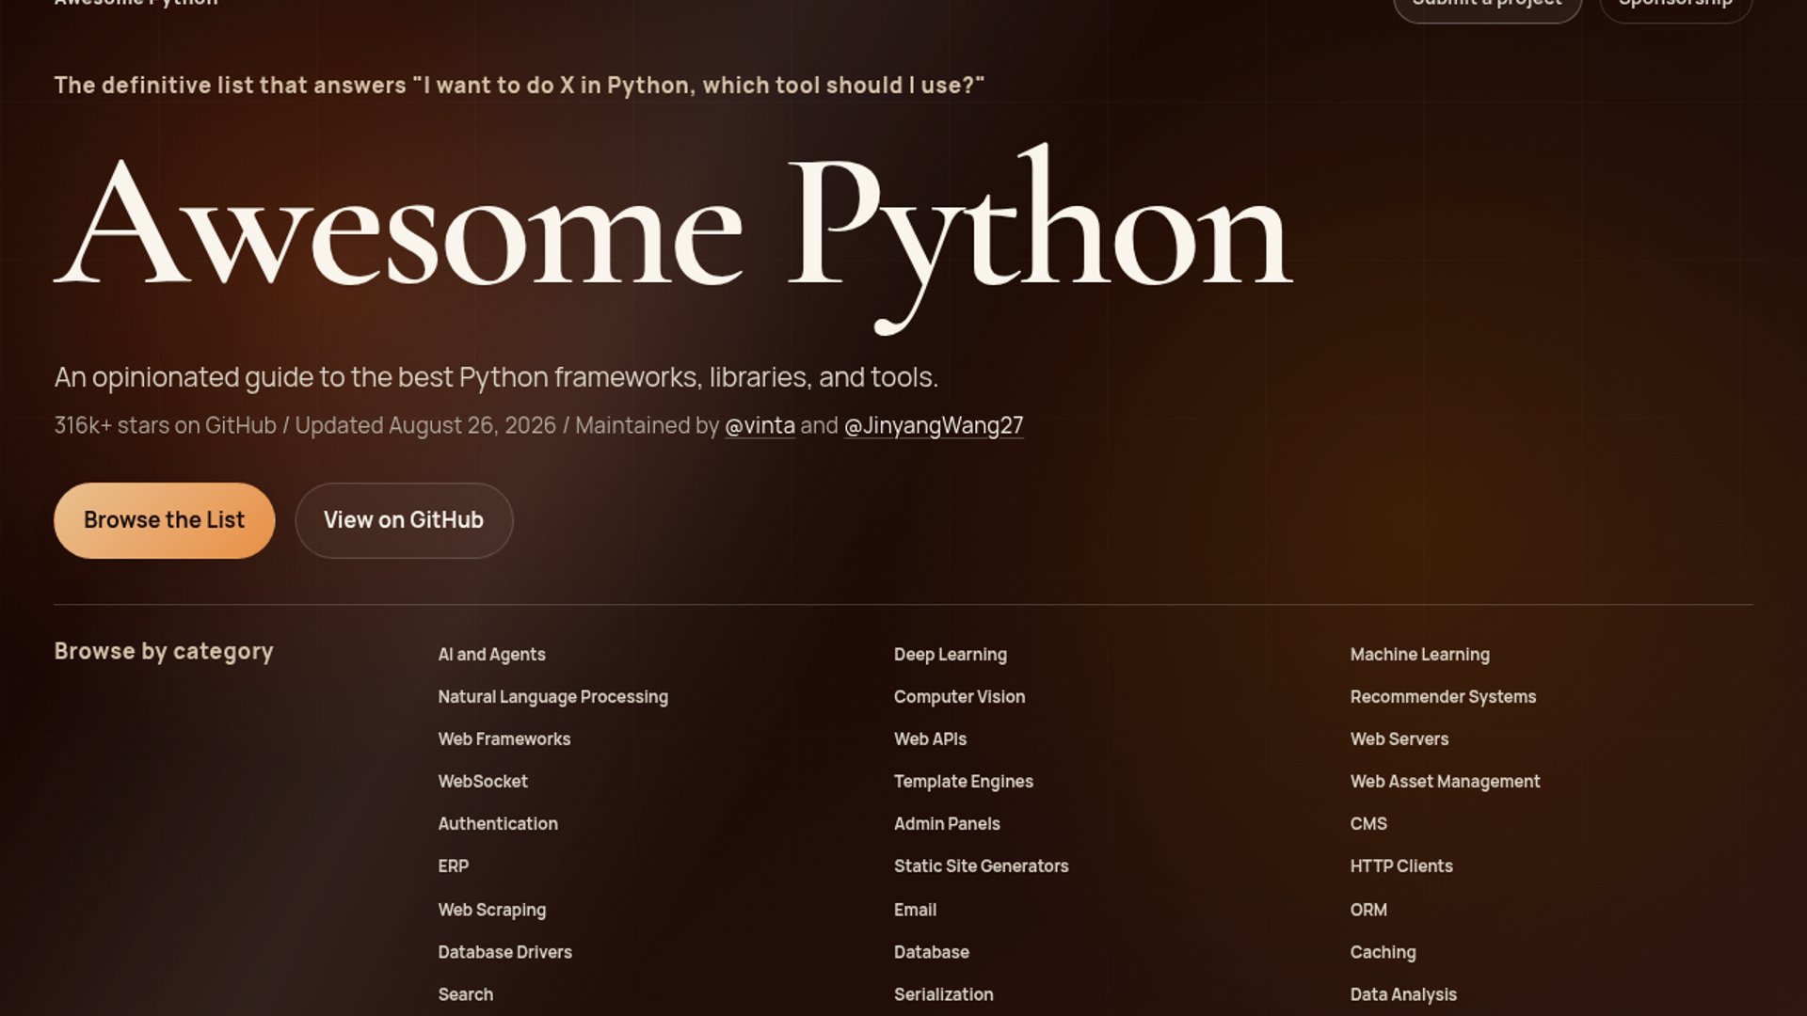Click the '316k+ stars on GitHub' text

(166, 425)
